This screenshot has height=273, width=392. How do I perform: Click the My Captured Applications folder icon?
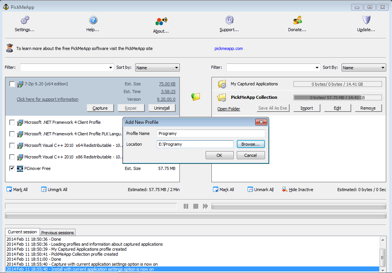pos(222,84)
